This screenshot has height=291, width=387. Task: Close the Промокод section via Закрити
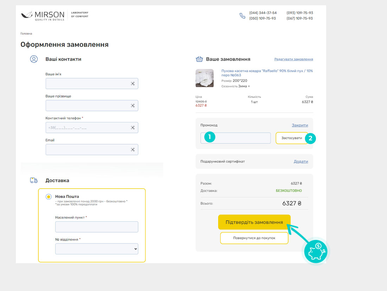click(x=300, y=125)
